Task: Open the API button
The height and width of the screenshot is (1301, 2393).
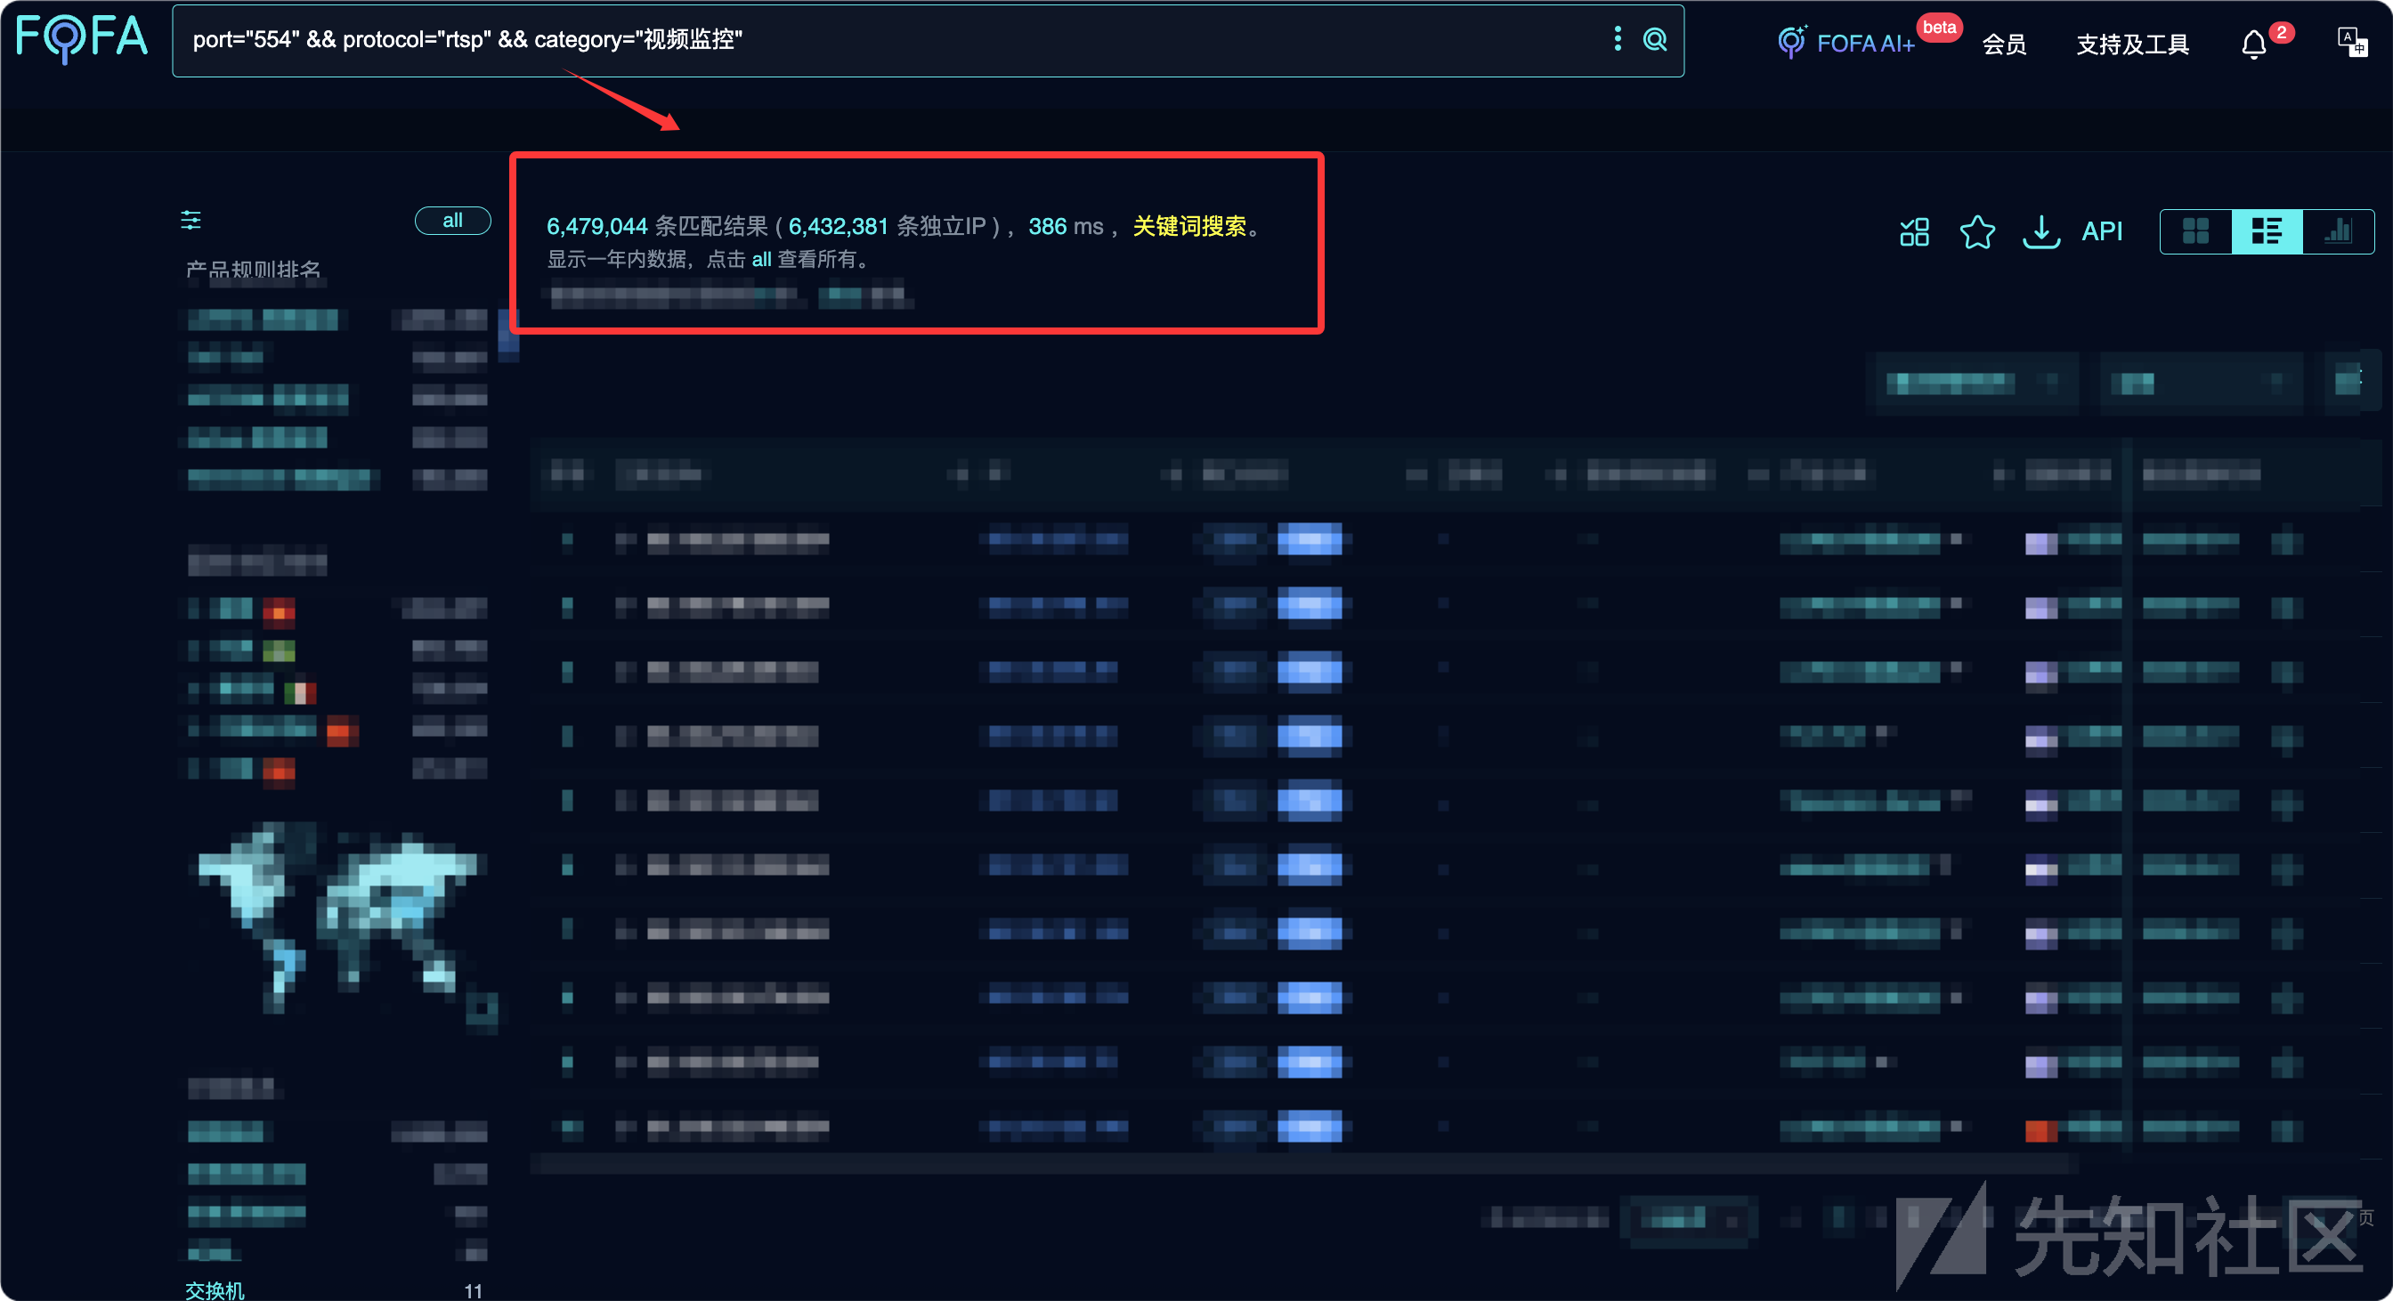Action: [x=2102, y=231]
